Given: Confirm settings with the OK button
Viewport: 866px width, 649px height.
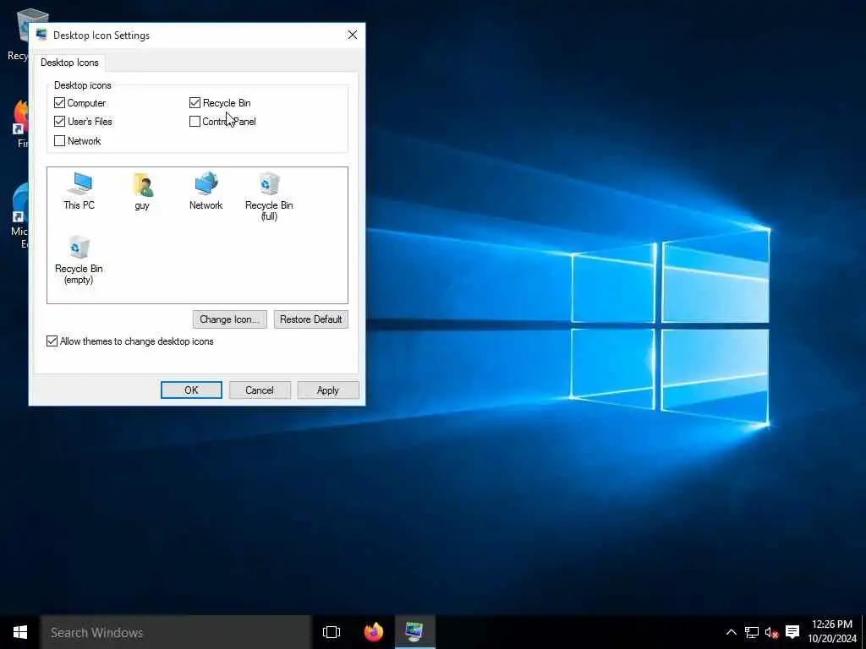Looking at the screenshot, I should click(x=191, y=390).
